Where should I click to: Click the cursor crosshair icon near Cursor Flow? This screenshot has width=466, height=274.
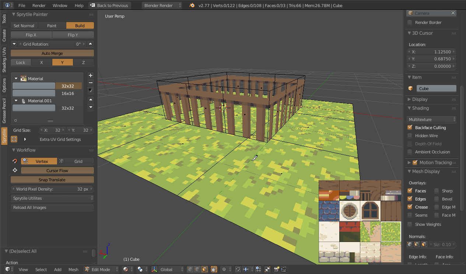click(15, 170)
